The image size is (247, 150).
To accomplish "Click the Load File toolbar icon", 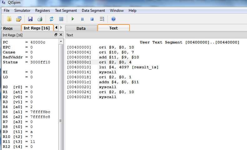I will [x=9, y=19].
